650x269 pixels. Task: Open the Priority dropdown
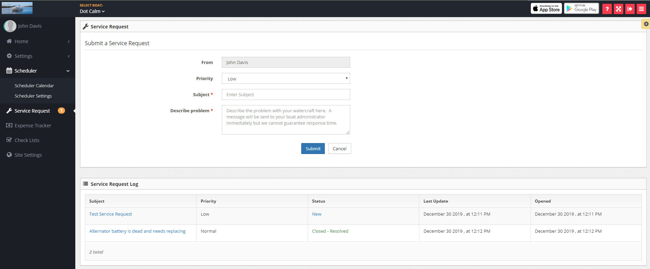[286, 79]
